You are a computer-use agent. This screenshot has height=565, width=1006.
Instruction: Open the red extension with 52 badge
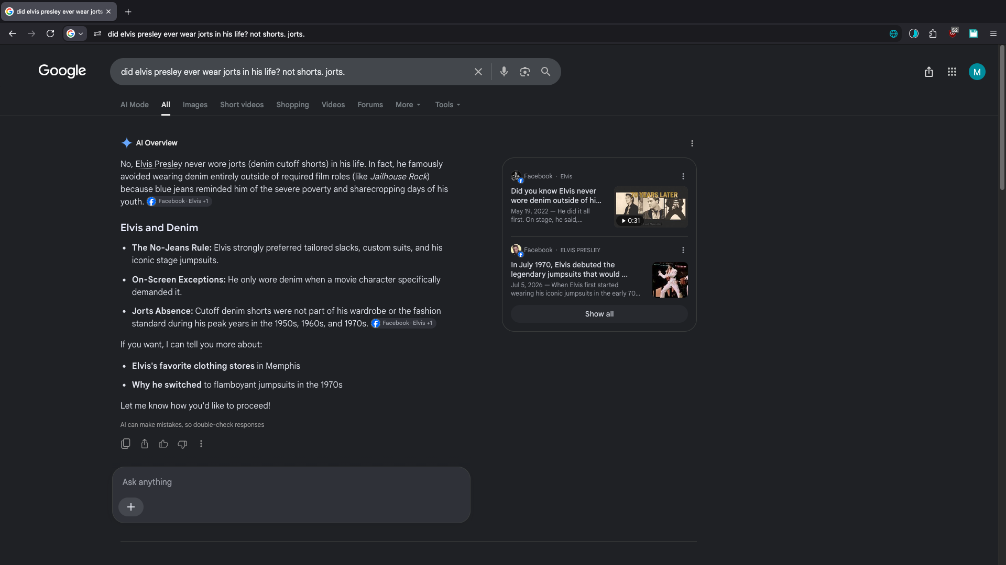point(953,33)
